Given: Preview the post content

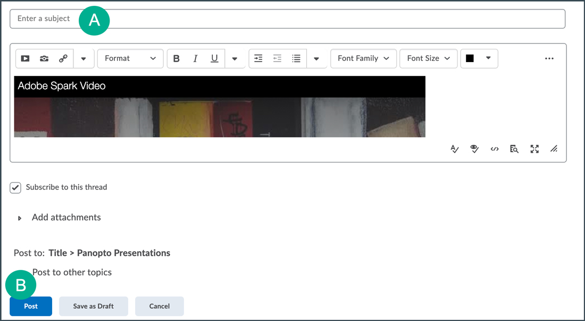Looking at the screenshot, I should (x=514, y=149).
